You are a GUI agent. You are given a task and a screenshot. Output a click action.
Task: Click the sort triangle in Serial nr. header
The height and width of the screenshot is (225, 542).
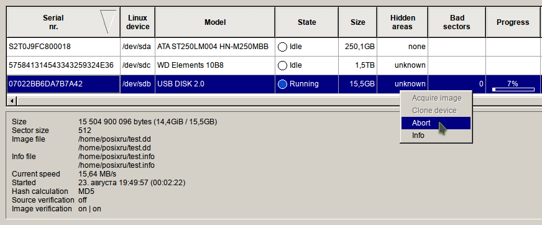pos(108,22)
